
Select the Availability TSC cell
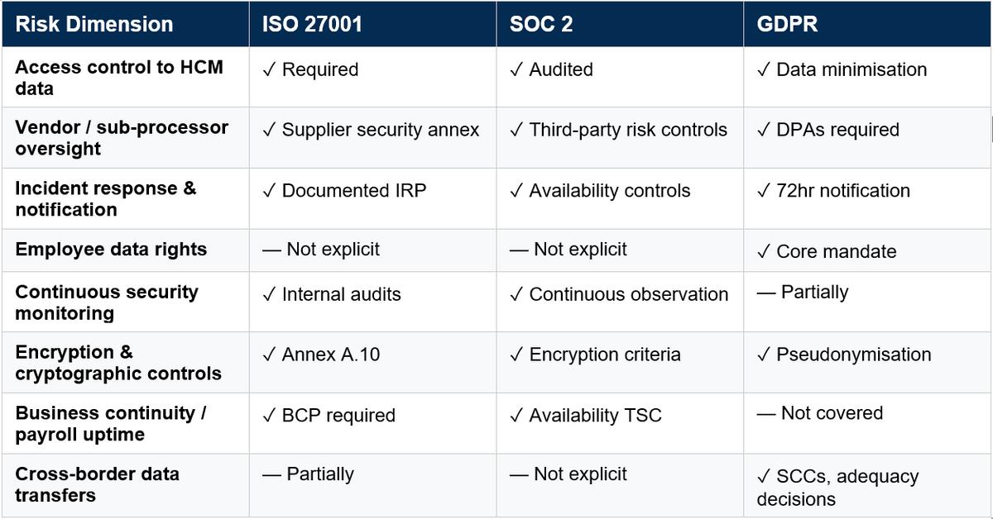620,423
